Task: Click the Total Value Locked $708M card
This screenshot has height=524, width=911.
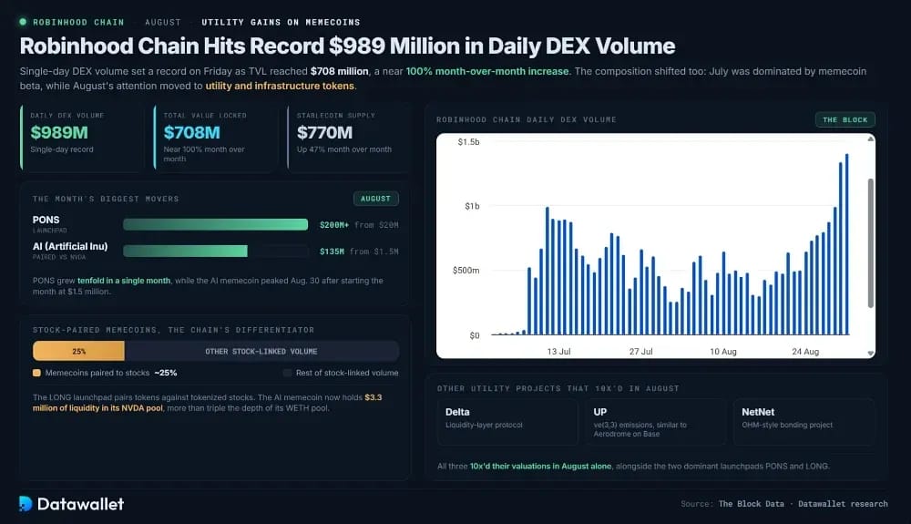Action: tap(214, 138)
